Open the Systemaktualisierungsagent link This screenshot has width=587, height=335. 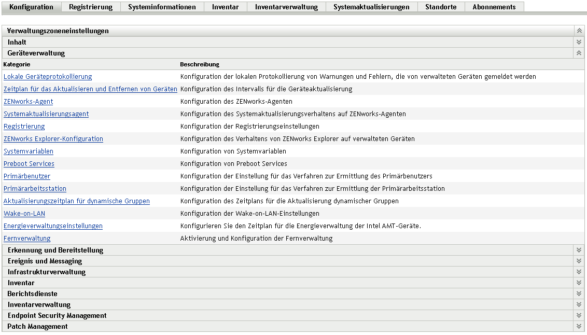46,114
